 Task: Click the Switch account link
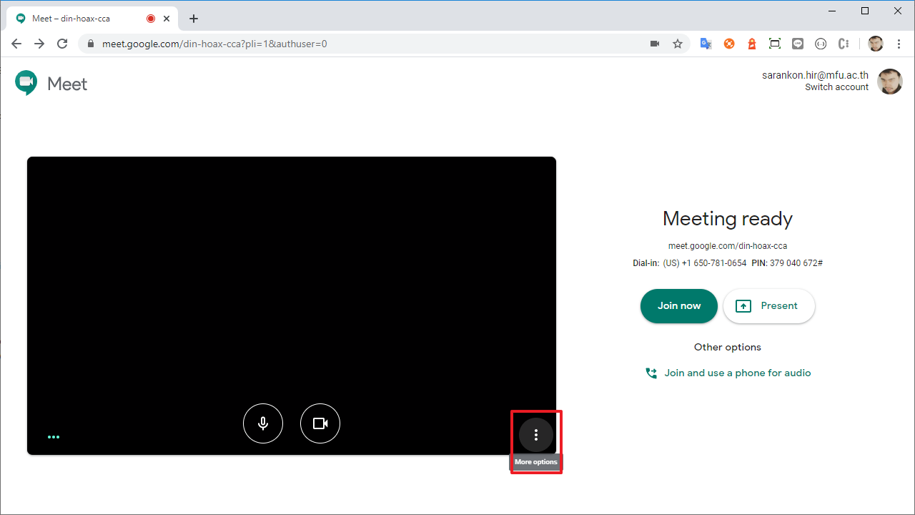click(x=836, y=87)
